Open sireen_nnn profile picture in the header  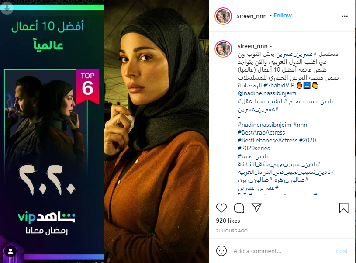pos(223,16)
